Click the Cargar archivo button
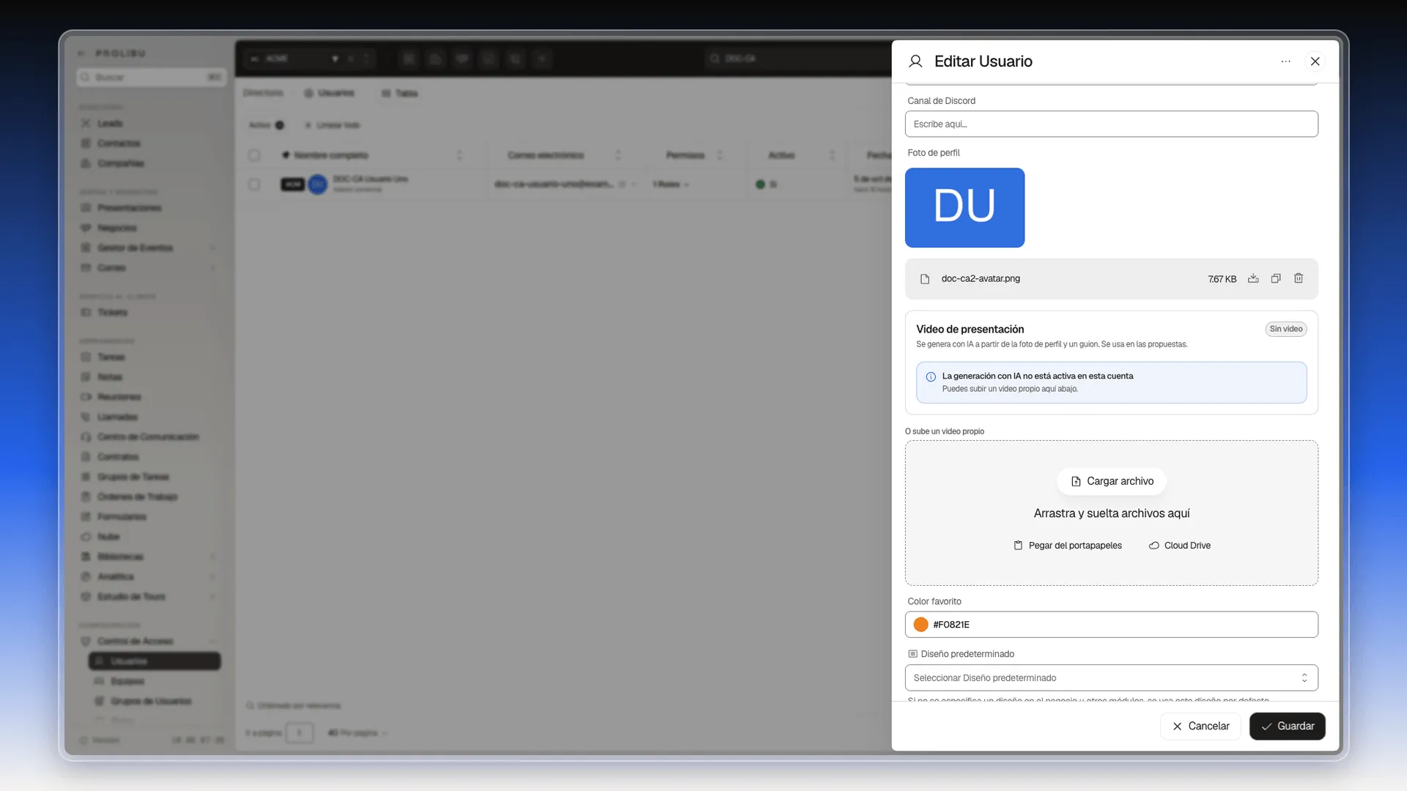The image size is (1407, 791). 1112,481
